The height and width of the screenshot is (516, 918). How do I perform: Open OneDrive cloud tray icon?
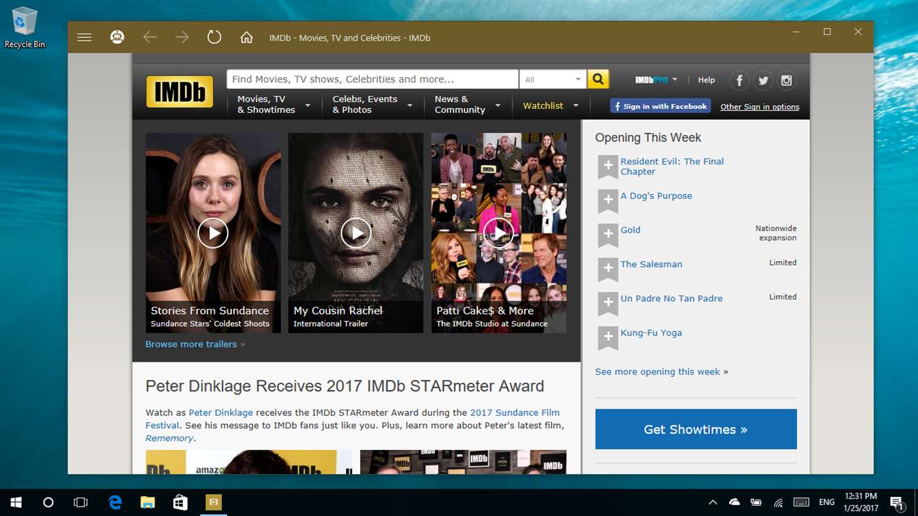pyautogui.click(x=734, y=503)
